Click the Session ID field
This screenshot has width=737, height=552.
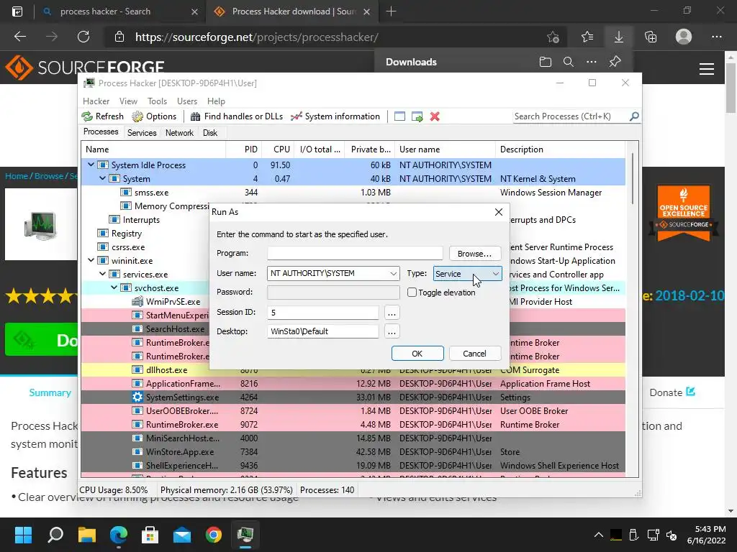323,312
